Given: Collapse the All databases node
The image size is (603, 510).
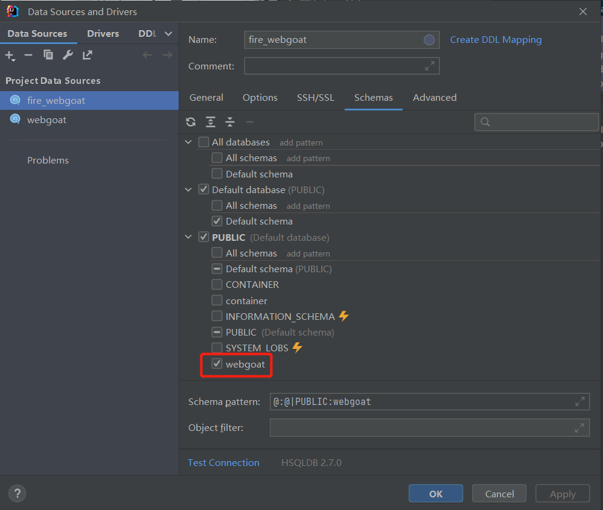Looking at the screenshot, I should click(188, 142).
